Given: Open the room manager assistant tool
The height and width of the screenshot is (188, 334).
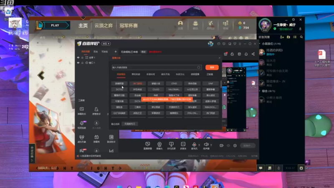Looking at the screenshot, I should pos(96,111).
